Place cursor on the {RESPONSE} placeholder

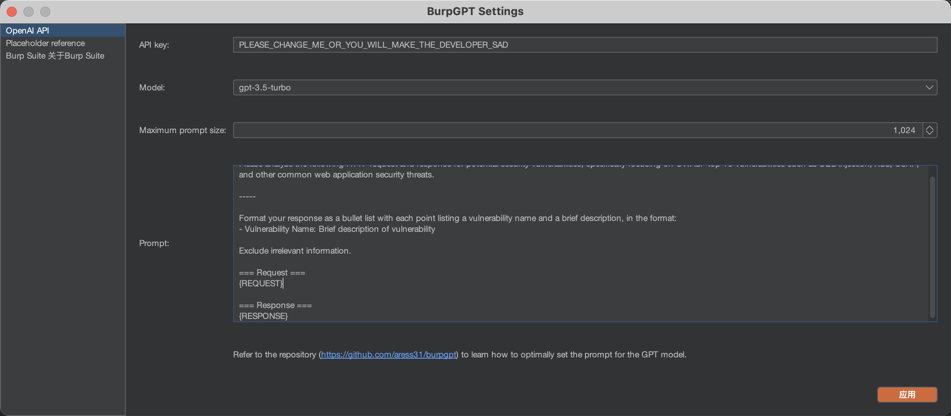click(263, 316)
